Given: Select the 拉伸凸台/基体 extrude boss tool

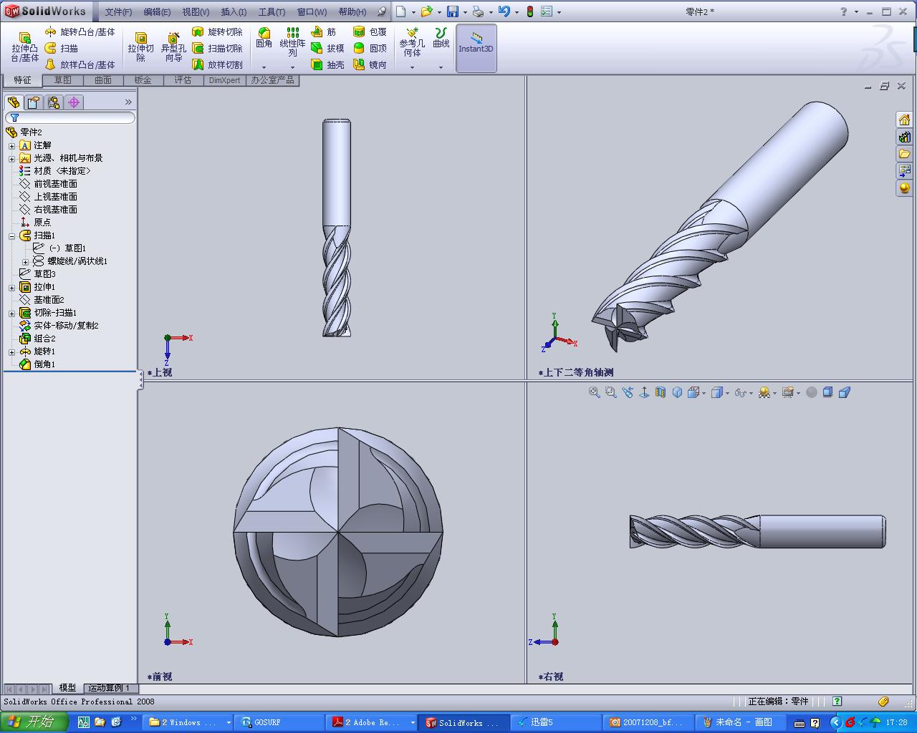Looking at the screenshot, I should 25,47.
